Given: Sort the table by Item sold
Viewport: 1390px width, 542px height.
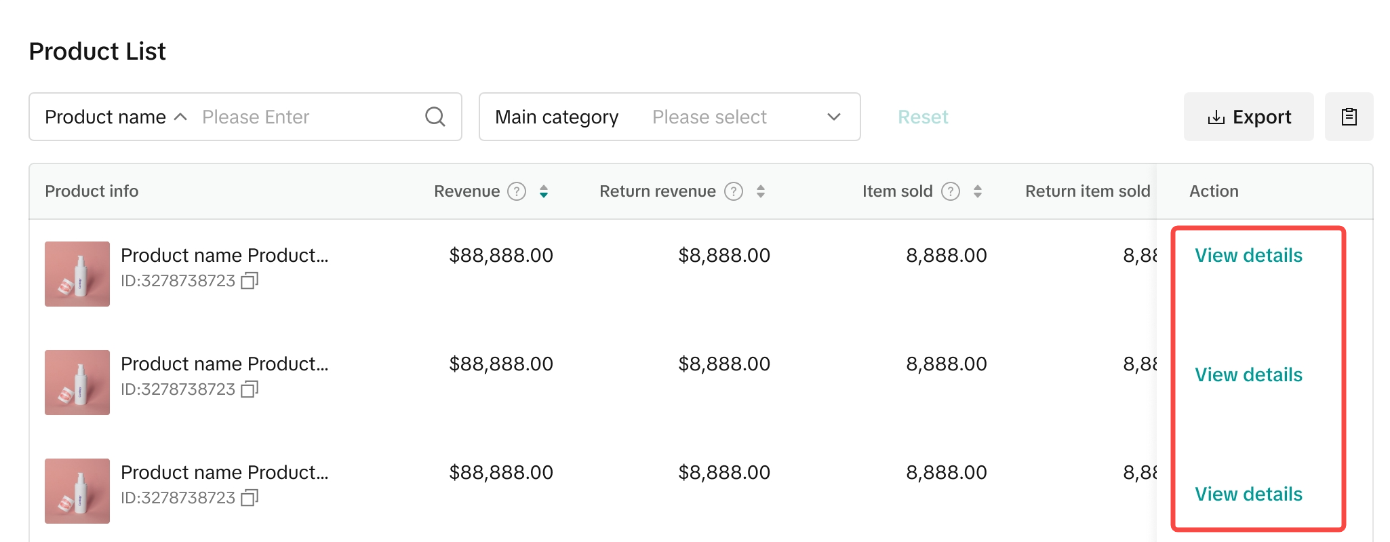Looking at the screenshot, I should [x=977, y=191].
